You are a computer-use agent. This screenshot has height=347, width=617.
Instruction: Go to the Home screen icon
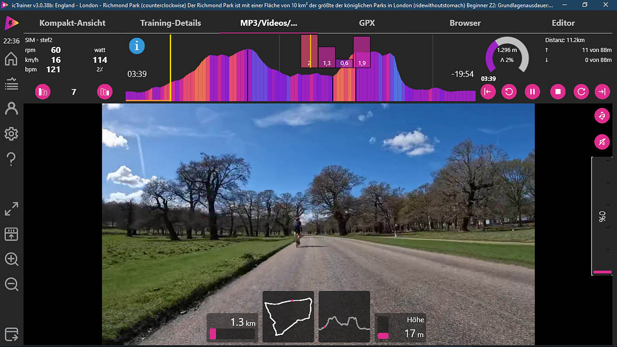click(x=11, y=59)
